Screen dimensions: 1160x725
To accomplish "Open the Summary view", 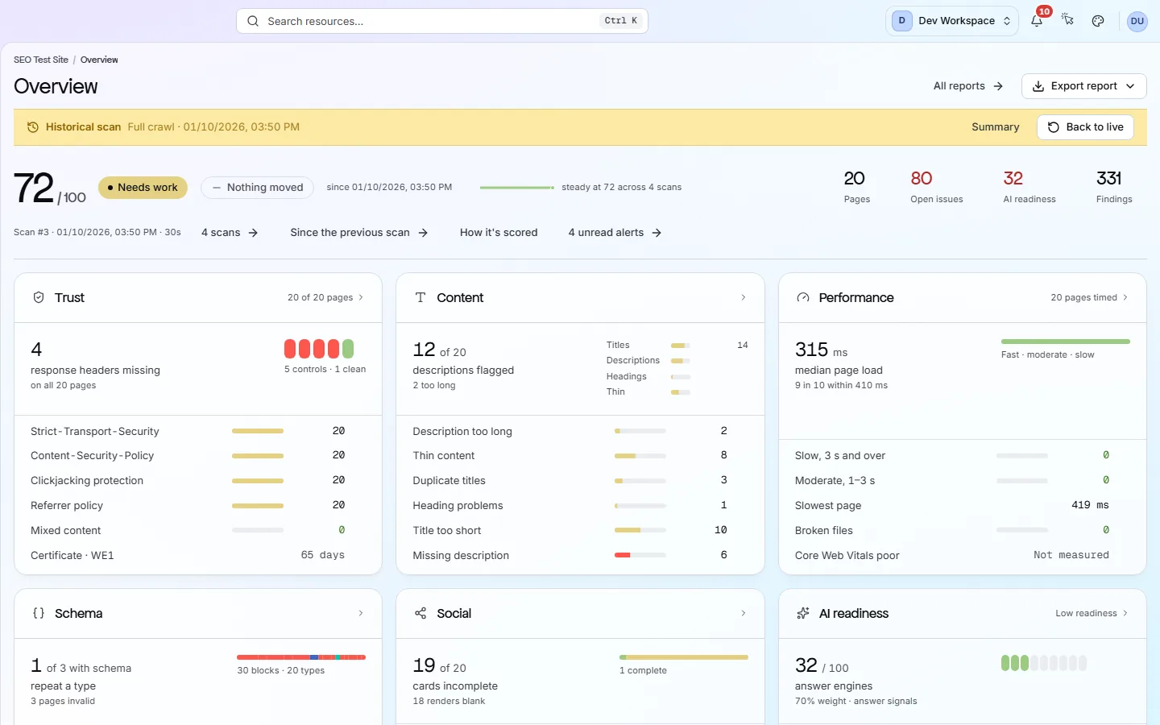I will tap(995, 127).
